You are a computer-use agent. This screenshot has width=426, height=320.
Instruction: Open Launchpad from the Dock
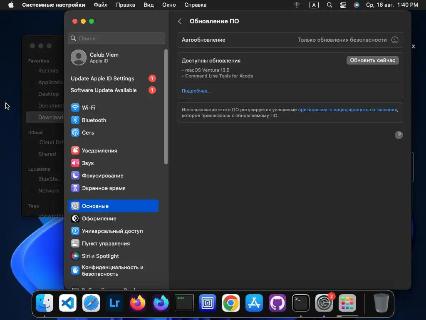(x=347, y=303)
